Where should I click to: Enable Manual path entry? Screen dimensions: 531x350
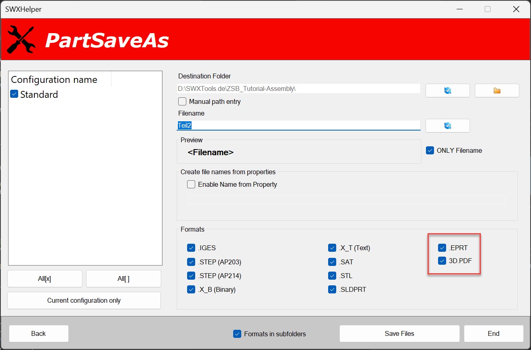pyautogui.click(x=182, y=101)
